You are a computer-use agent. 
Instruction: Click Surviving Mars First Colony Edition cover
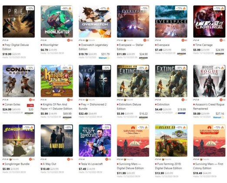[209, 140]
